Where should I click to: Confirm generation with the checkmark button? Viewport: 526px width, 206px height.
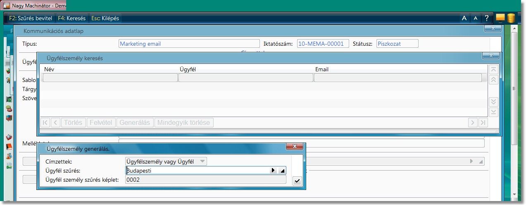click(297, 181)
